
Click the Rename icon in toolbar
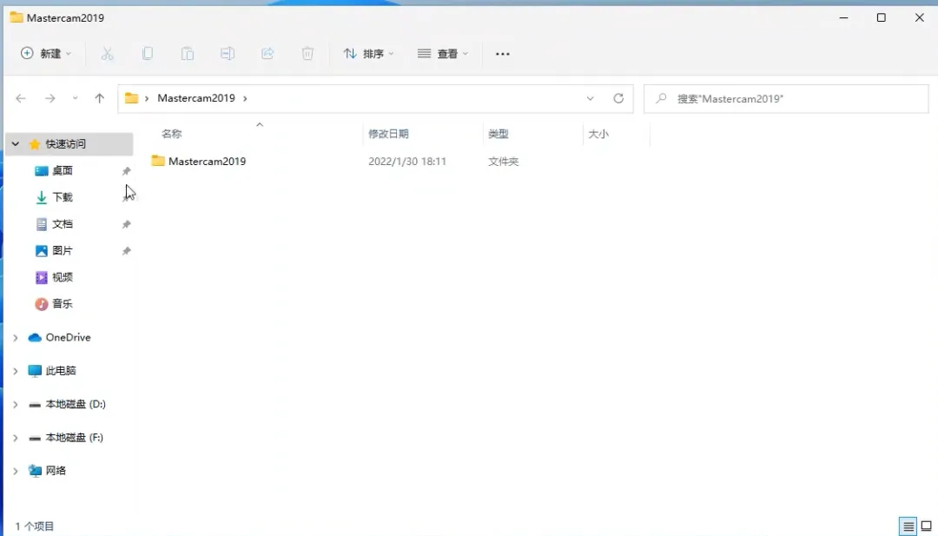point(228,54)
